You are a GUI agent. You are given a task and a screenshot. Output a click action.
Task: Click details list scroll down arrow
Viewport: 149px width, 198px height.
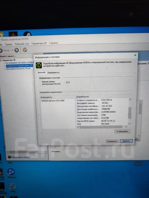pyautogui.click(x=129, y=124)
